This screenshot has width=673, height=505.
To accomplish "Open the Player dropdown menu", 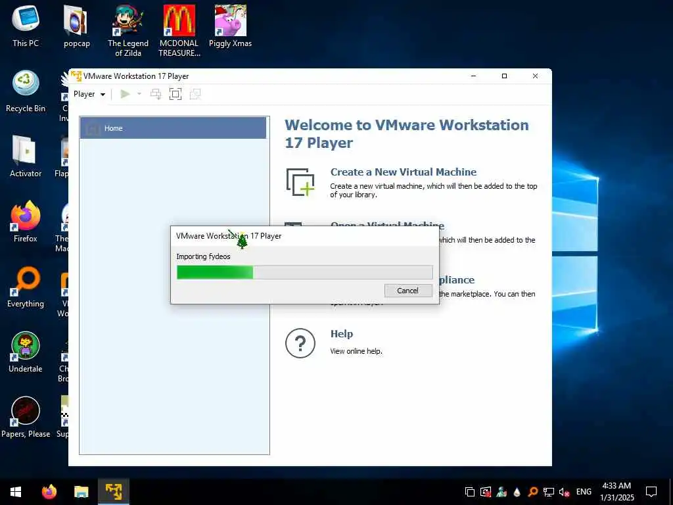I will 89,94.
